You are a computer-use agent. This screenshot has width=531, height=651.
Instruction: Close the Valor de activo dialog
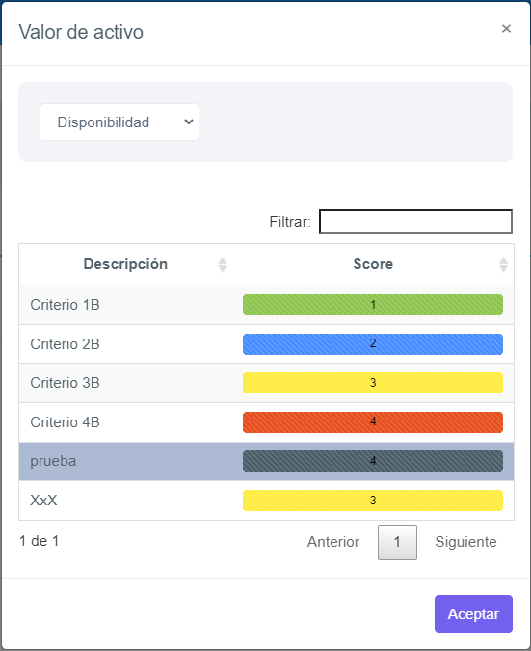point(506,29)
